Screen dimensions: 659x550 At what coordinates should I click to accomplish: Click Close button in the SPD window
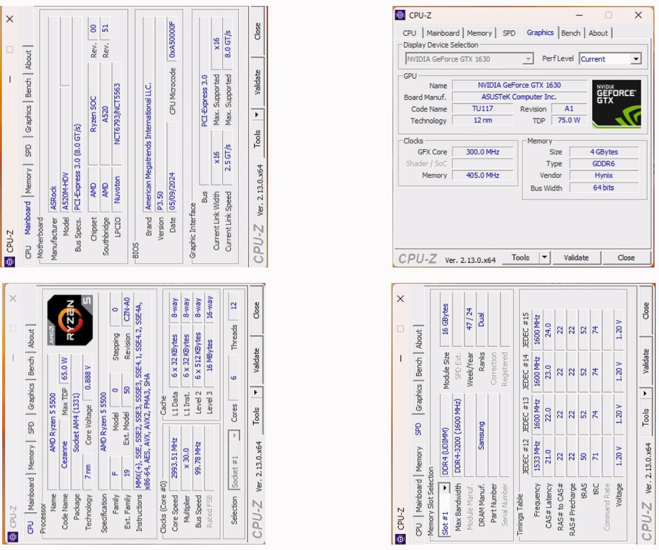pos(646,311)
